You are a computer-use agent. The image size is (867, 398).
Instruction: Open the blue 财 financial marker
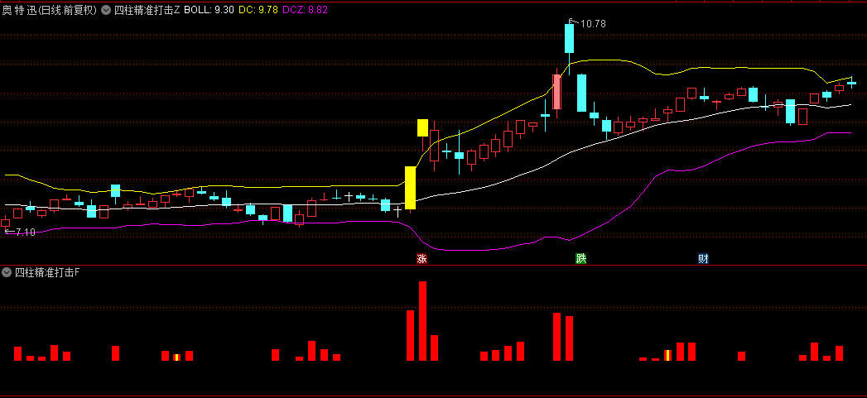[703, 259]
